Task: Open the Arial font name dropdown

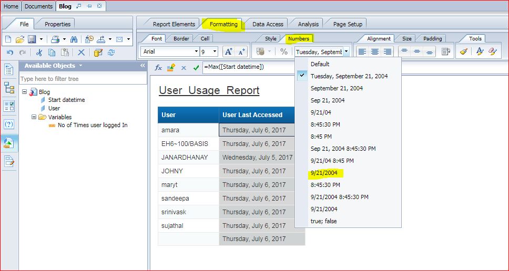Action: 196,51
